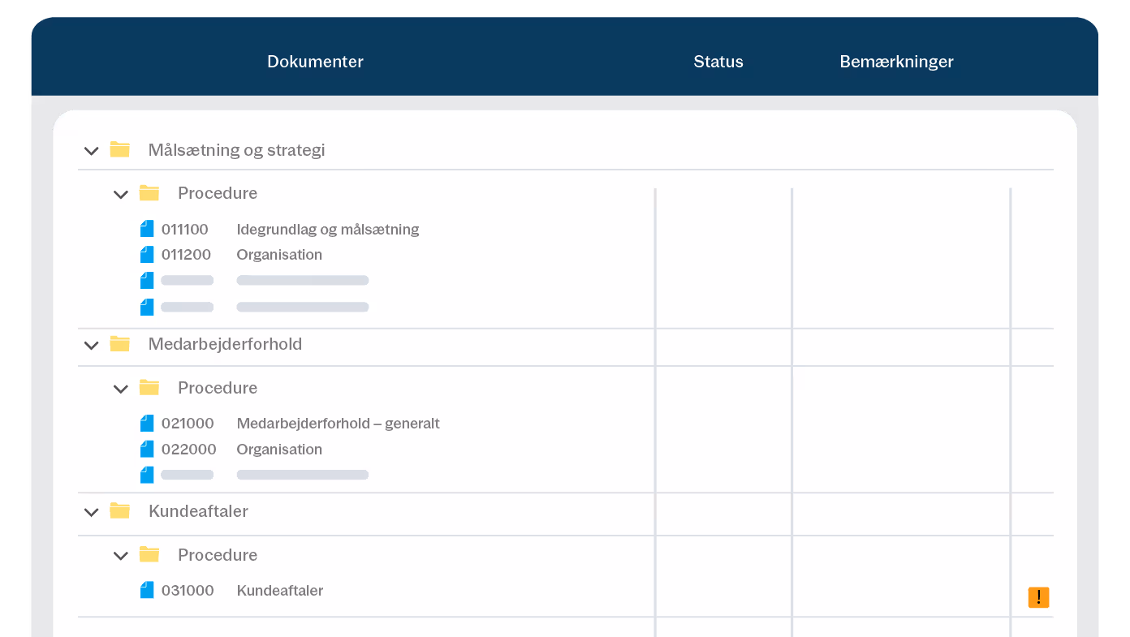
Task: Collapse the Målsætning og strategi folder chevron
Action: tap(92, 151)
